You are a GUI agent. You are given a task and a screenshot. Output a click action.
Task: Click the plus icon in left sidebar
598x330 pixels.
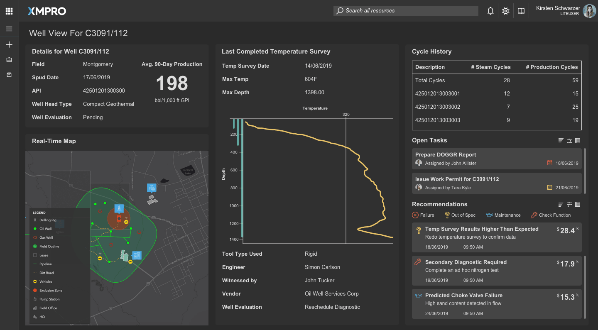tap(9, 44)
